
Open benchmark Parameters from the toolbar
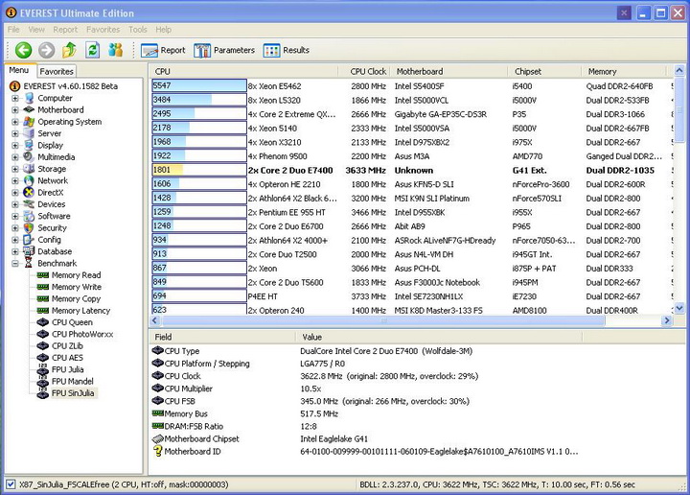224,50
